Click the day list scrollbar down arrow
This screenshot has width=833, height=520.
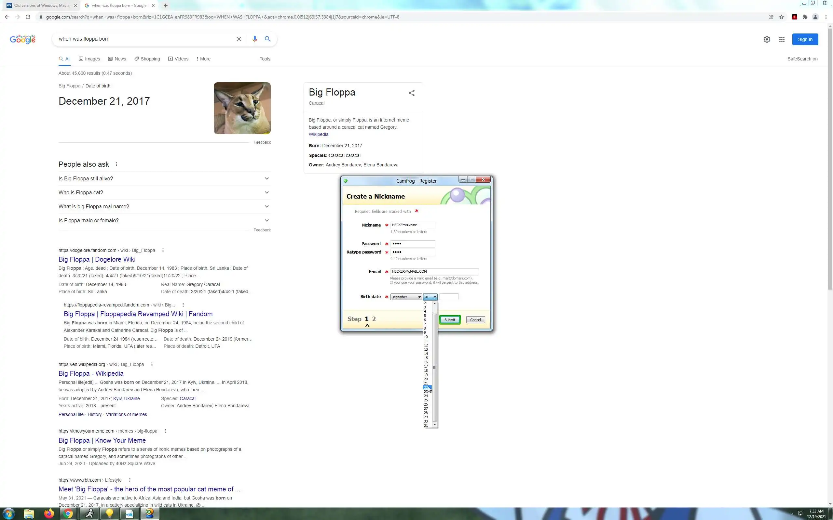click(x=435, y=425)
